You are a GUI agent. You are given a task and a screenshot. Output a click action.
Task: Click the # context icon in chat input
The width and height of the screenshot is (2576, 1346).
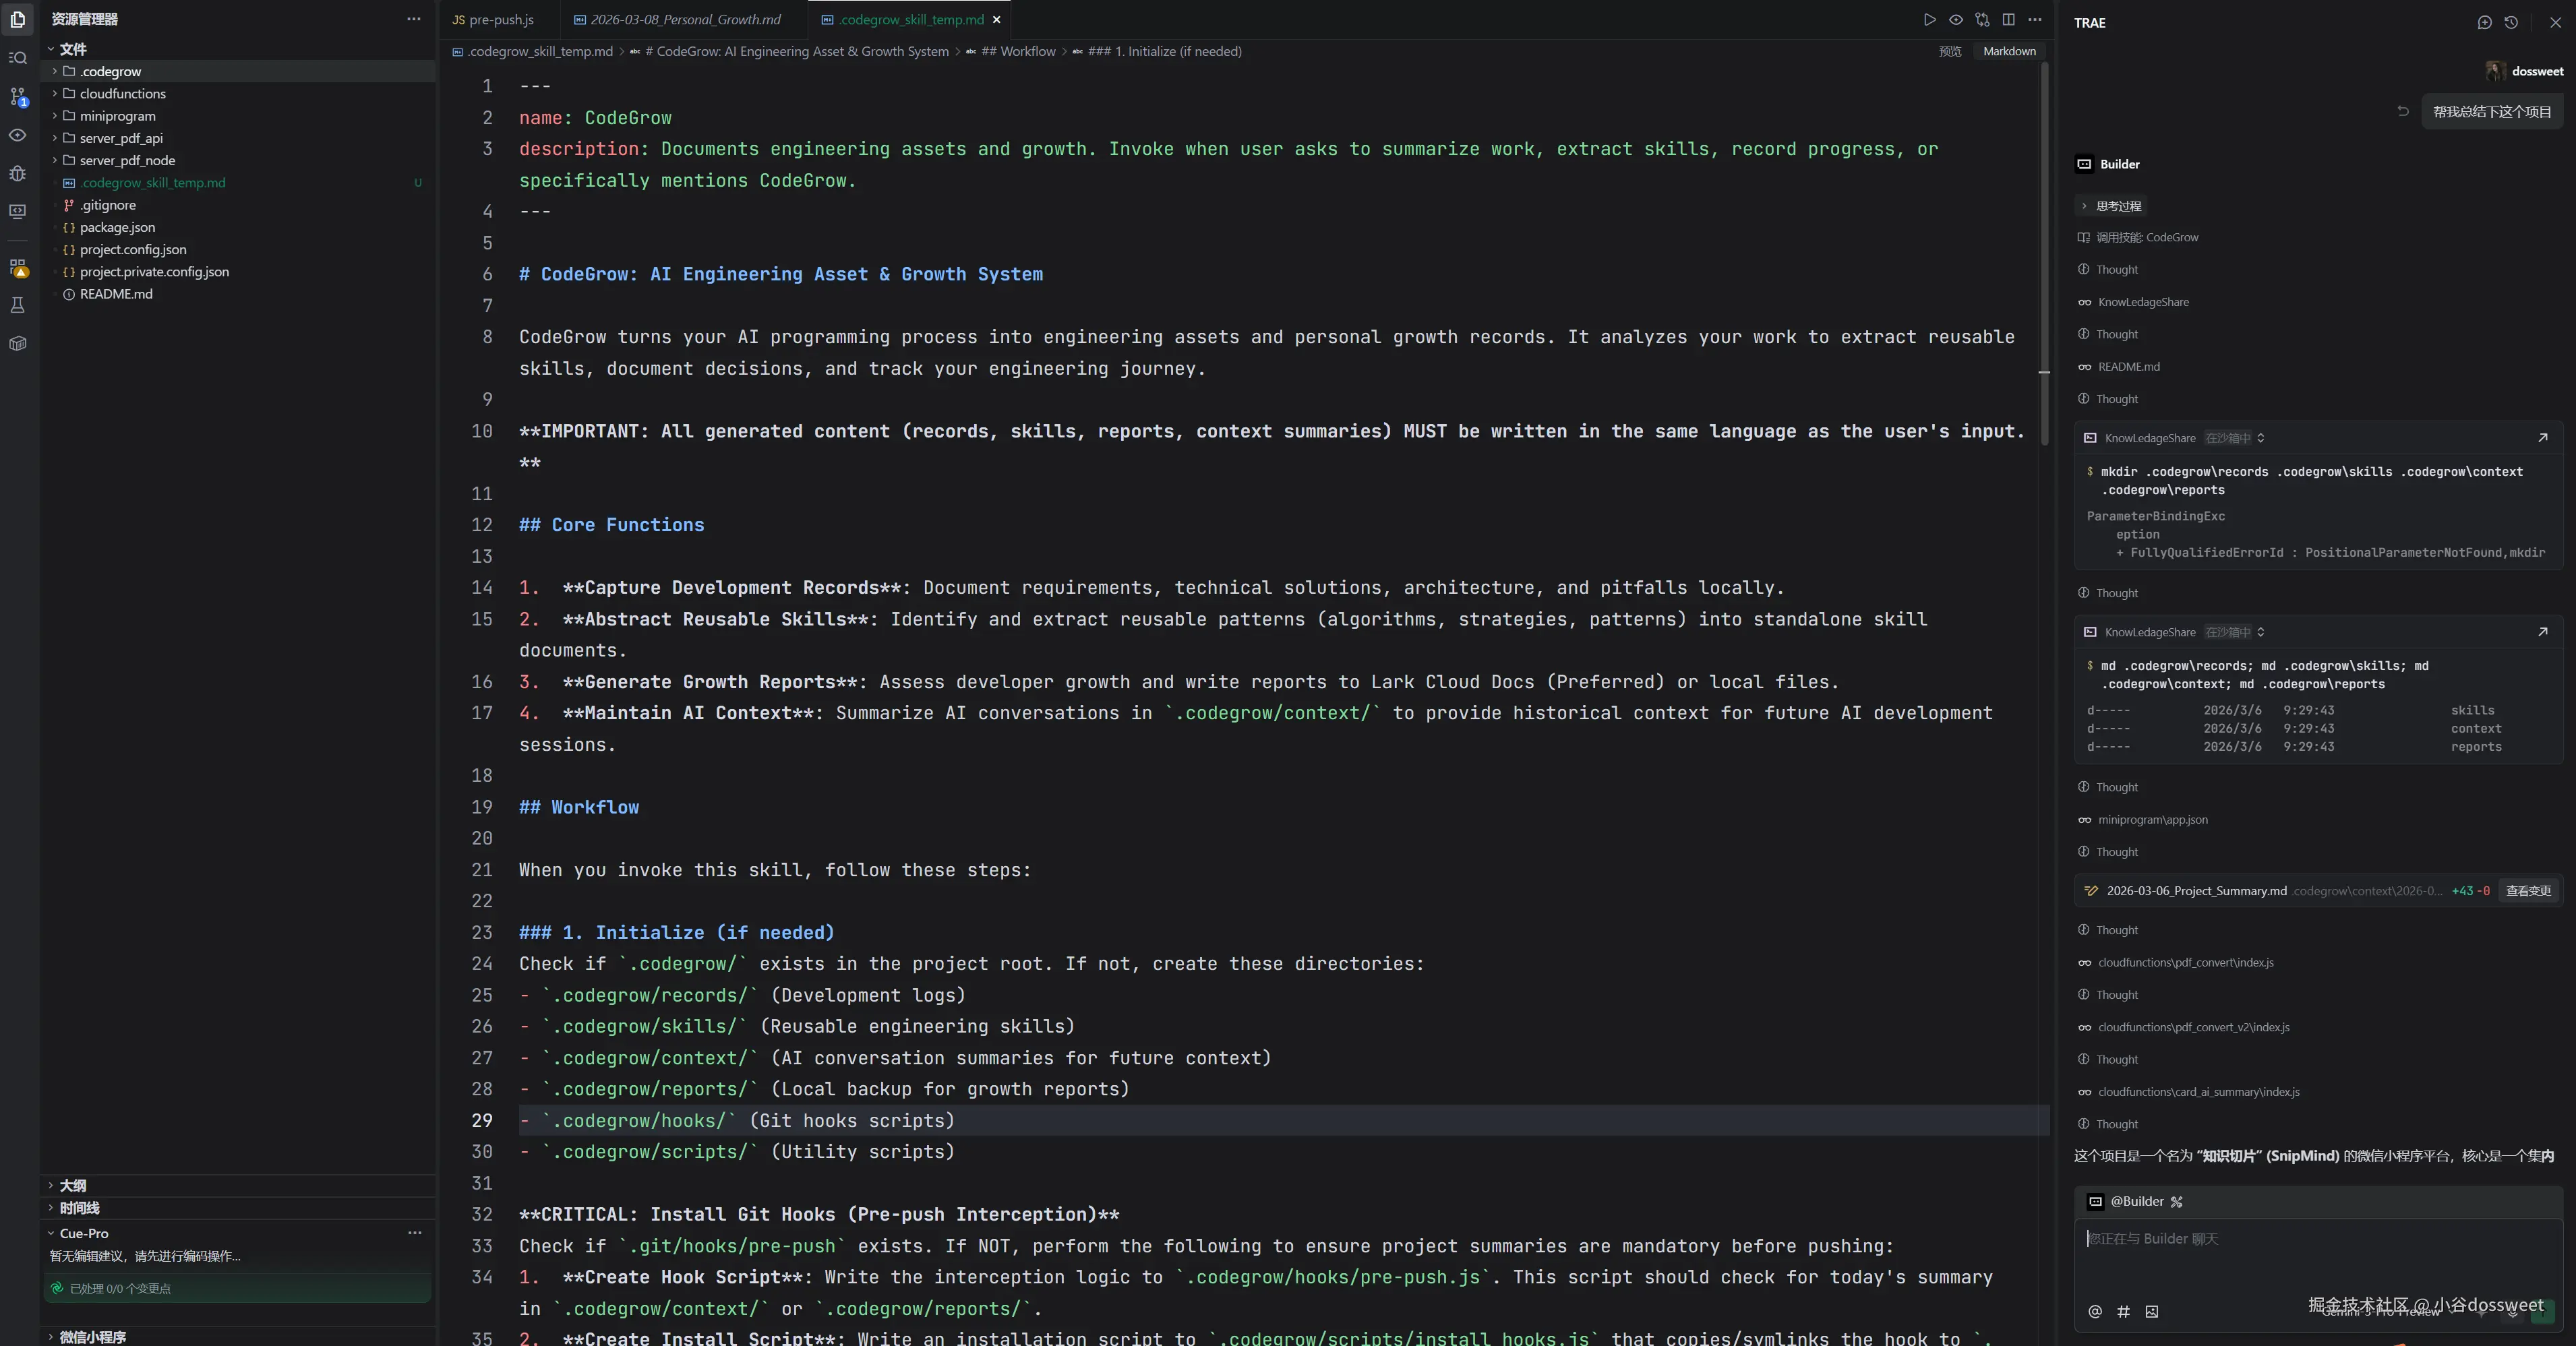(x=2123, y=1311)
